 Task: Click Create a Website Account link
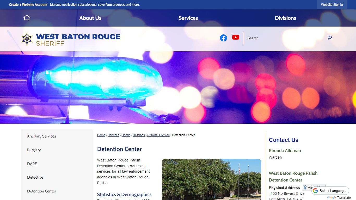28,5
